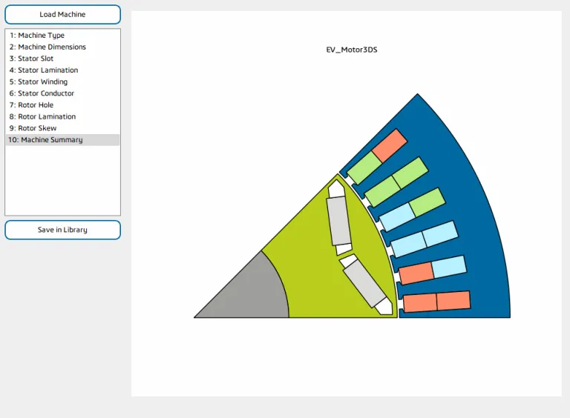
Task: Open step 5: Stator Winding
Action: coord(62,82)
